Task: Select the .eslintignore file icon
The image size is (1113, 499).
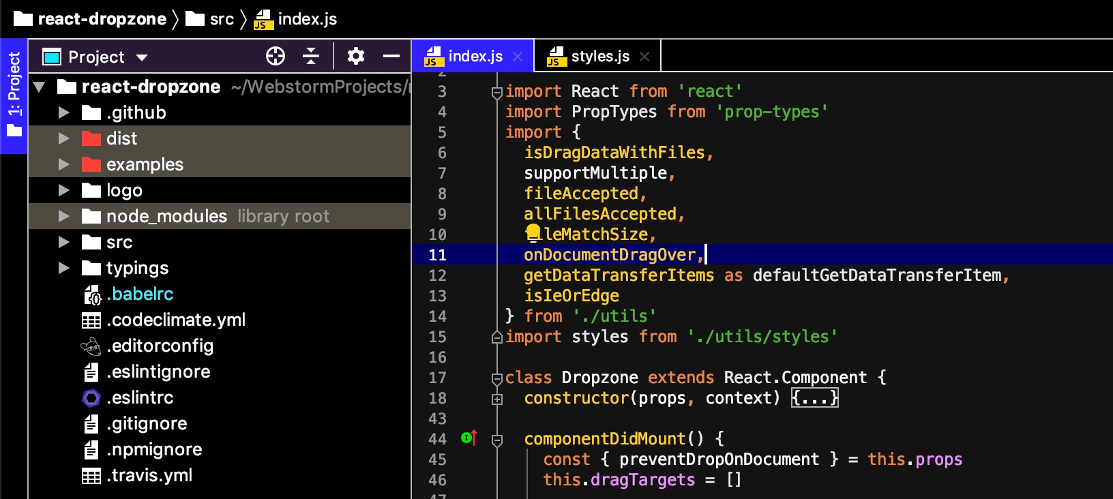Action: 91,372
